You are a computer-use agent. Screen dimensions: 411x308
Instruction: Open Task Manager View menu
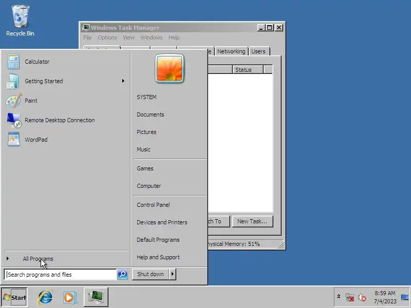pos(128,37)
